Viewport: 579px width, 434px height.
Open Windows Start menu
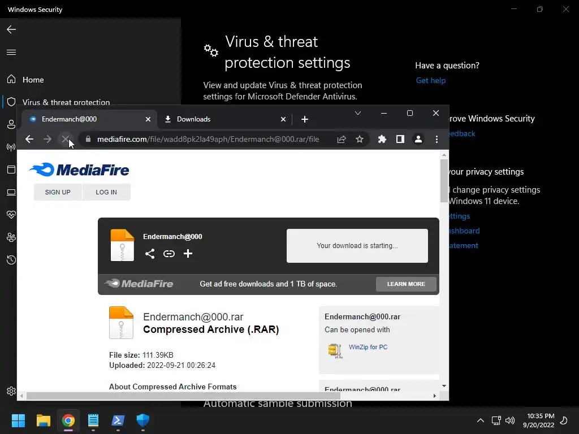click(18, 420)
